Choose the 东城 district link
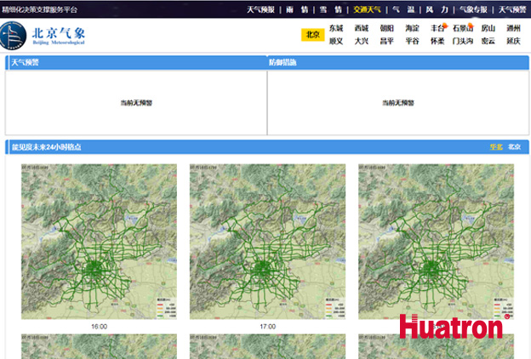 [x=336, y=28]
